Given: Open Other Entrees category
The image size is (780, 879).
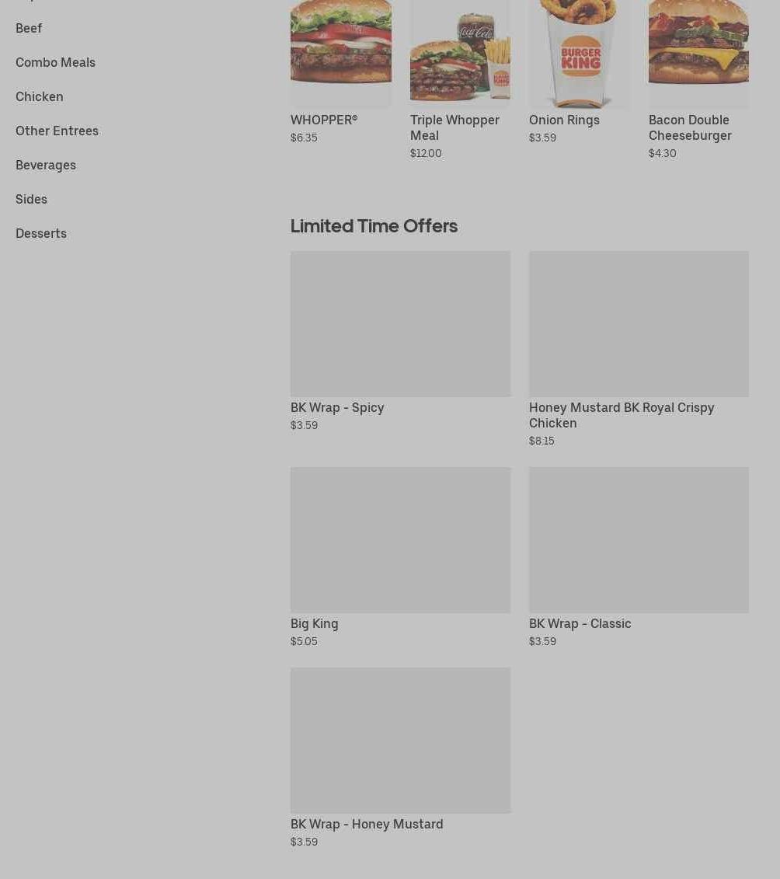Looking at the screenshot, I should tap(57, 131).
